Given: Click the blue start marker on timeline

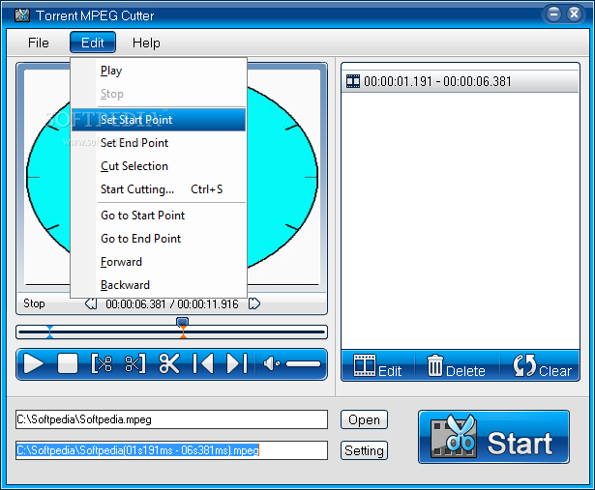Looking at the screenshot, I should [49, 331].
